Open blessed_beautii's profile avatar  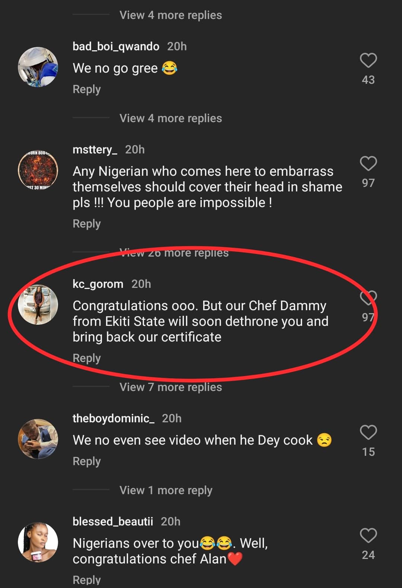(38, 542)
